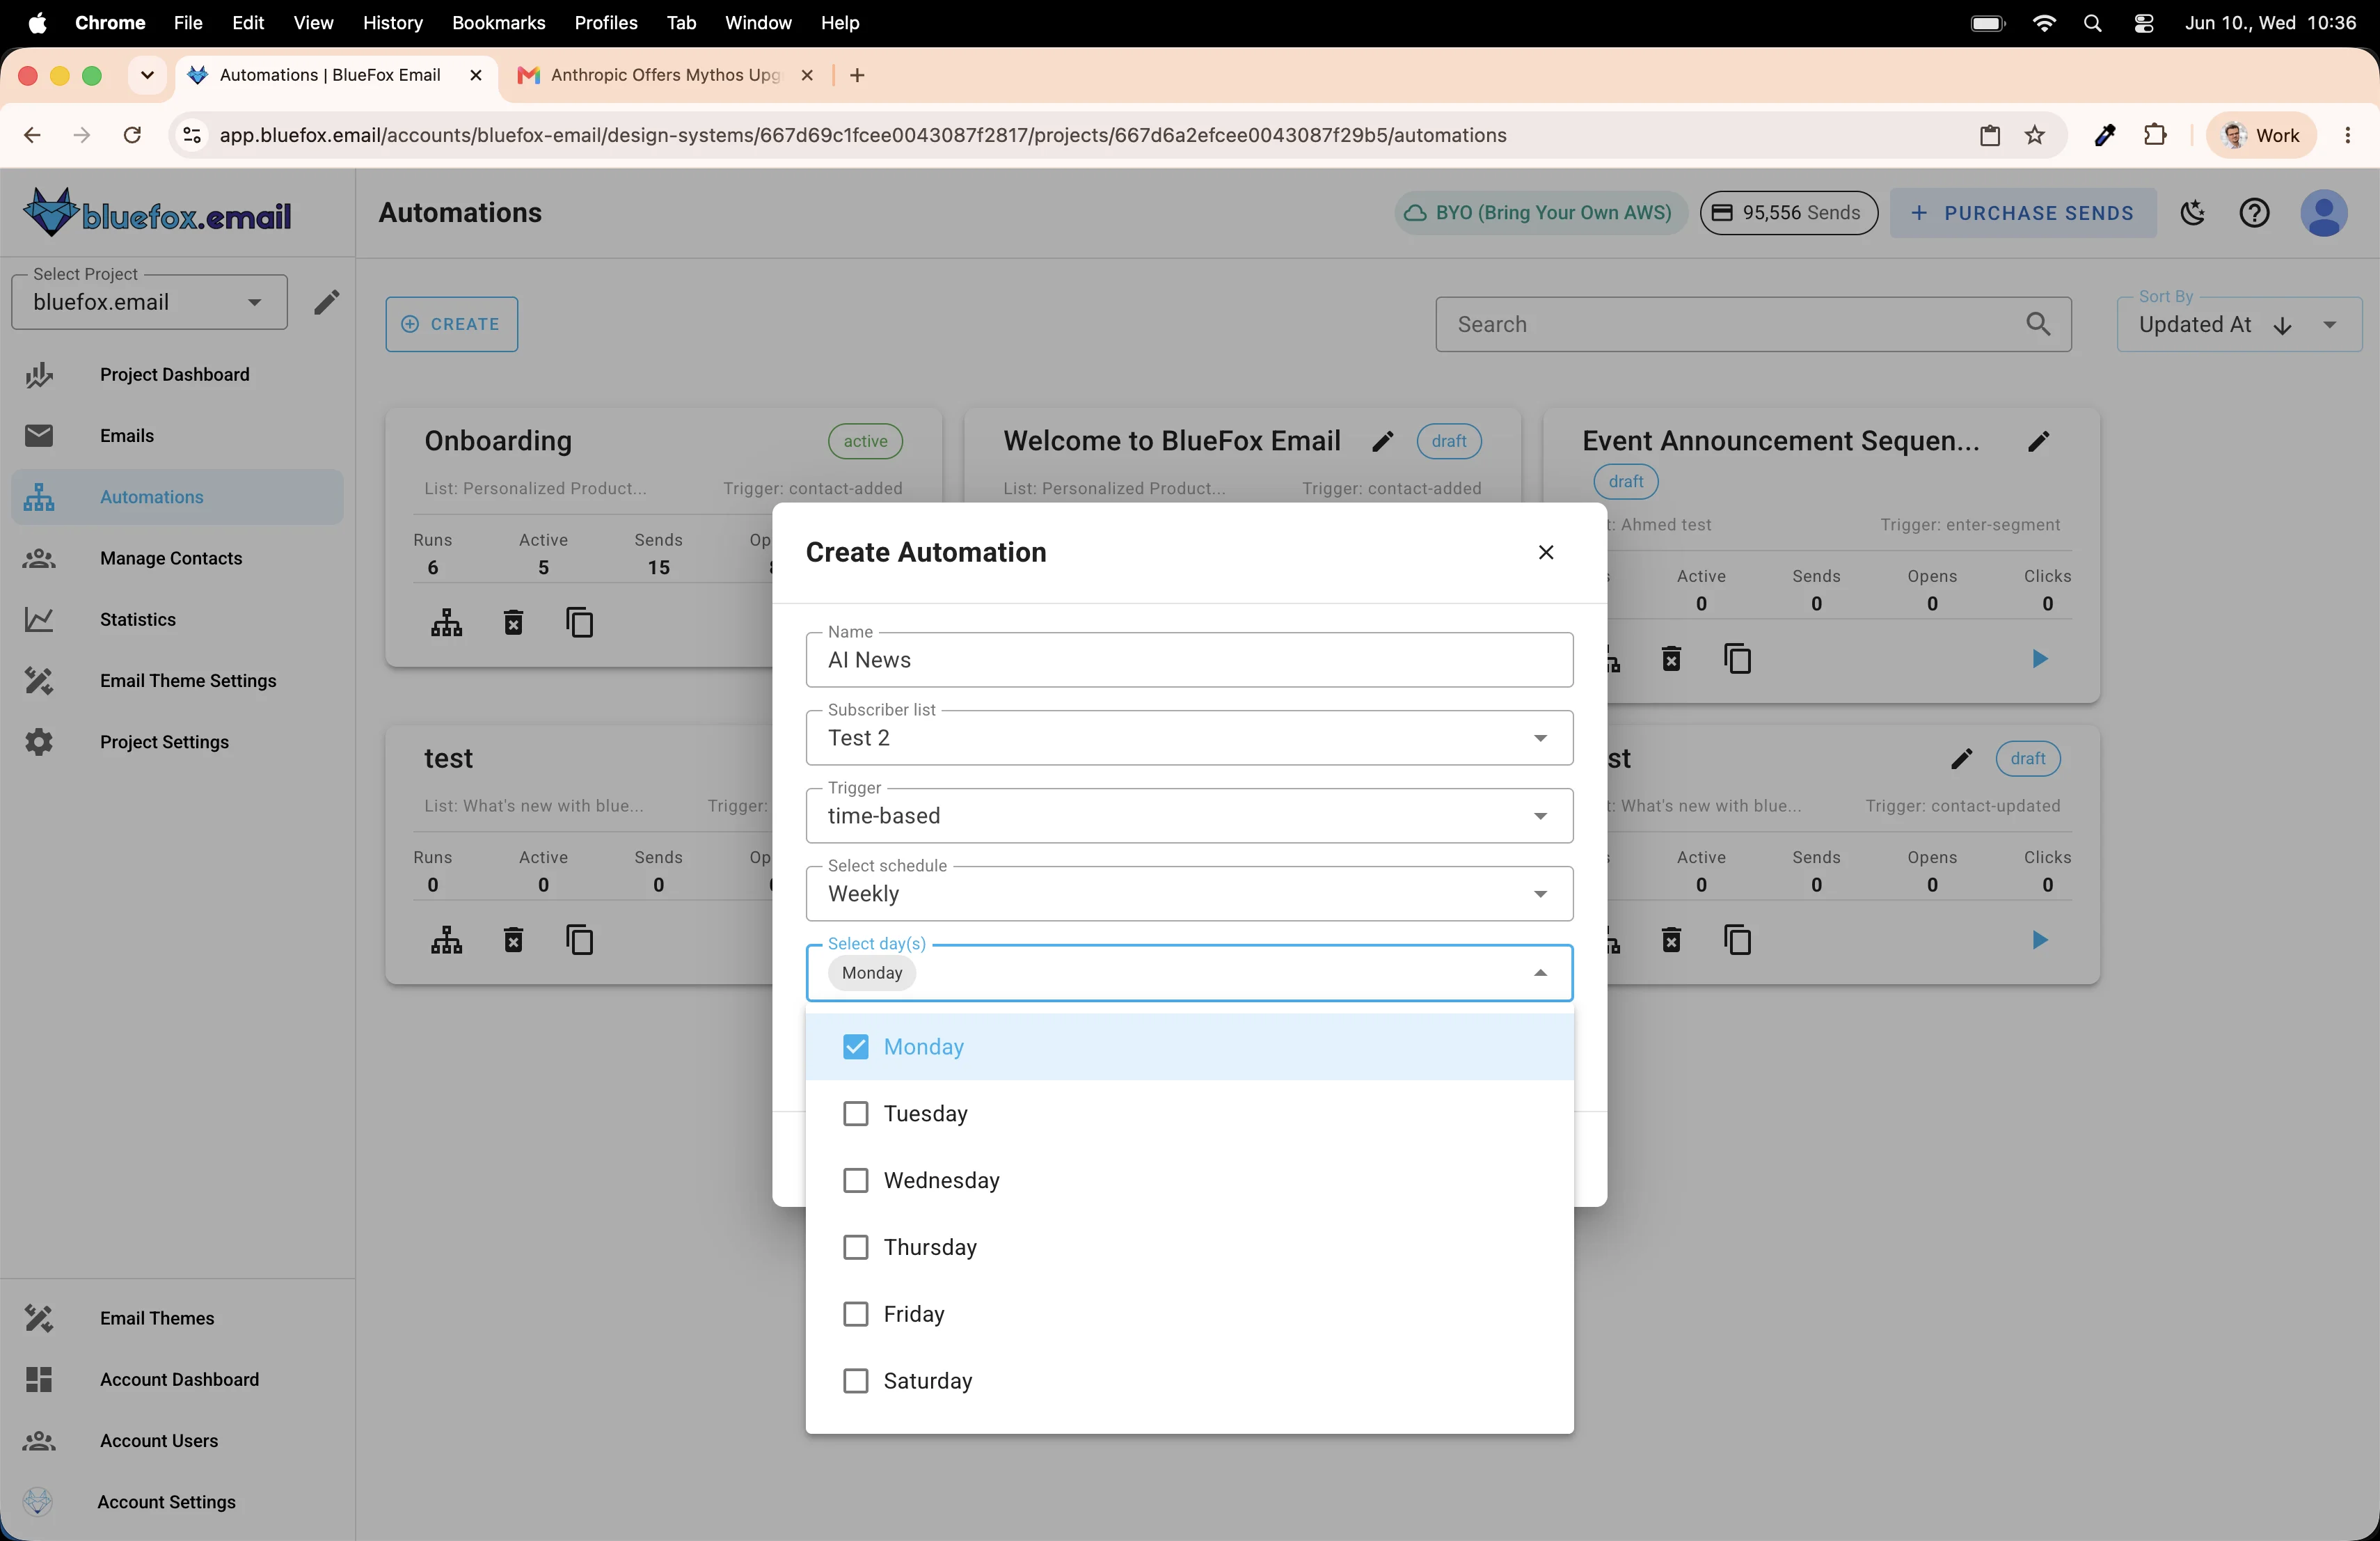2380x1541 pixels.
Task: Click trash icon on contact-updated card
Action: pos(1671,940)
